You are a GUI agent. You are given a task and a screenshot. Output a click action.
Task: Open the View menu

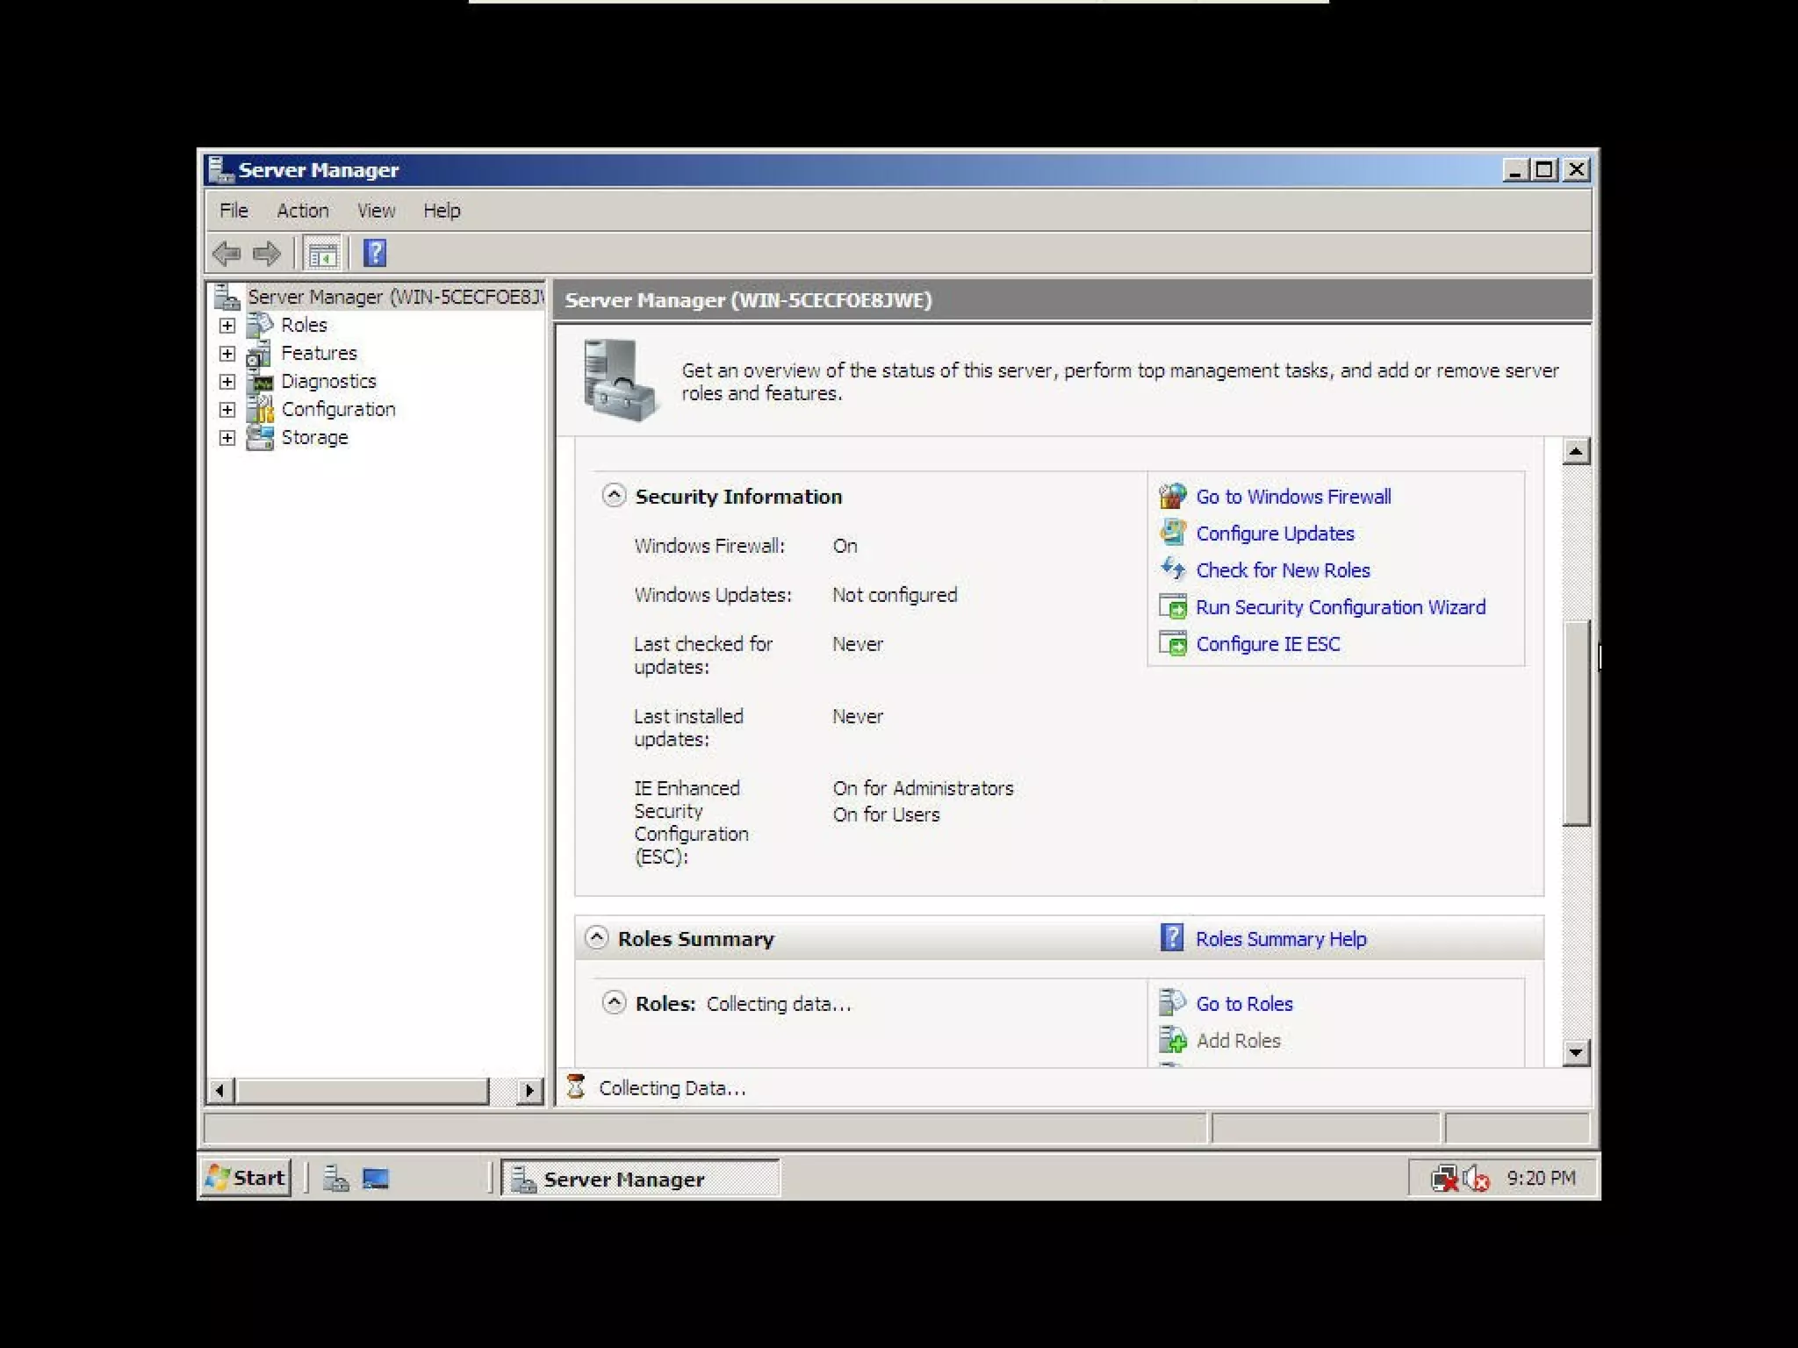coord(376,211)
